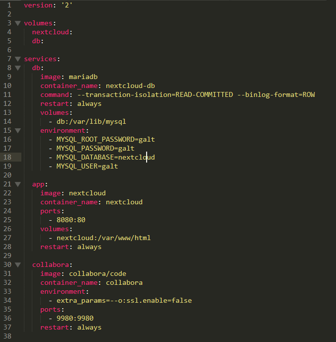Screen dimensions: 336x342
Task: Click the nextcloud image value on line 22
Action: pyautogui.click(x=87, y=193)
